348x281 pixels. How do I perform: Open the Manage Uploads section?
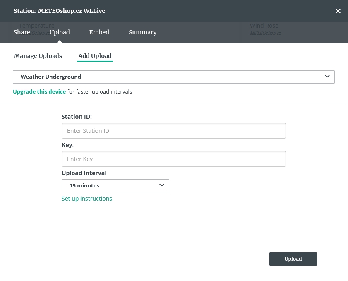click(x=38, y=56)
